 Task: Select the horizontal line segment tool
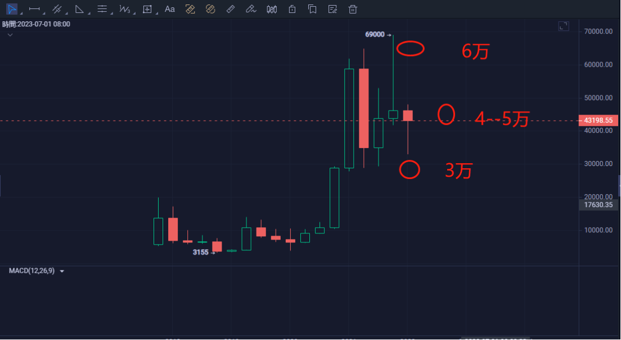click(34, 8)
